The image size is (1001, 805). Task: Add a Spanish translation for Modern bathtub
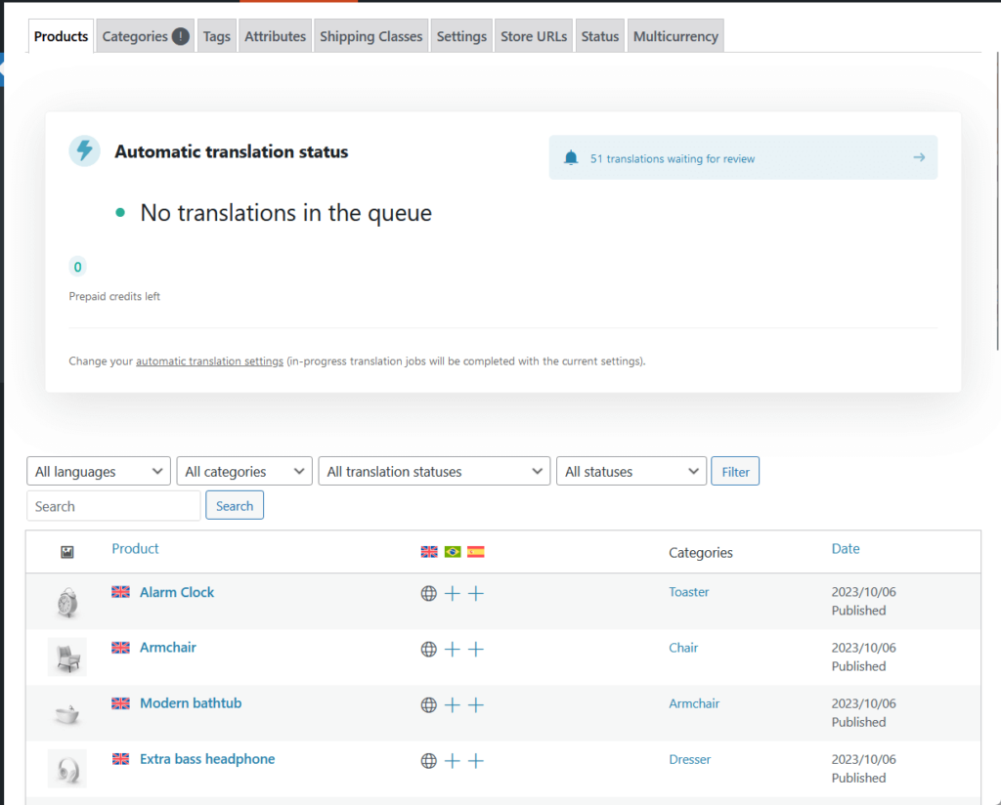tap(475, 704)
